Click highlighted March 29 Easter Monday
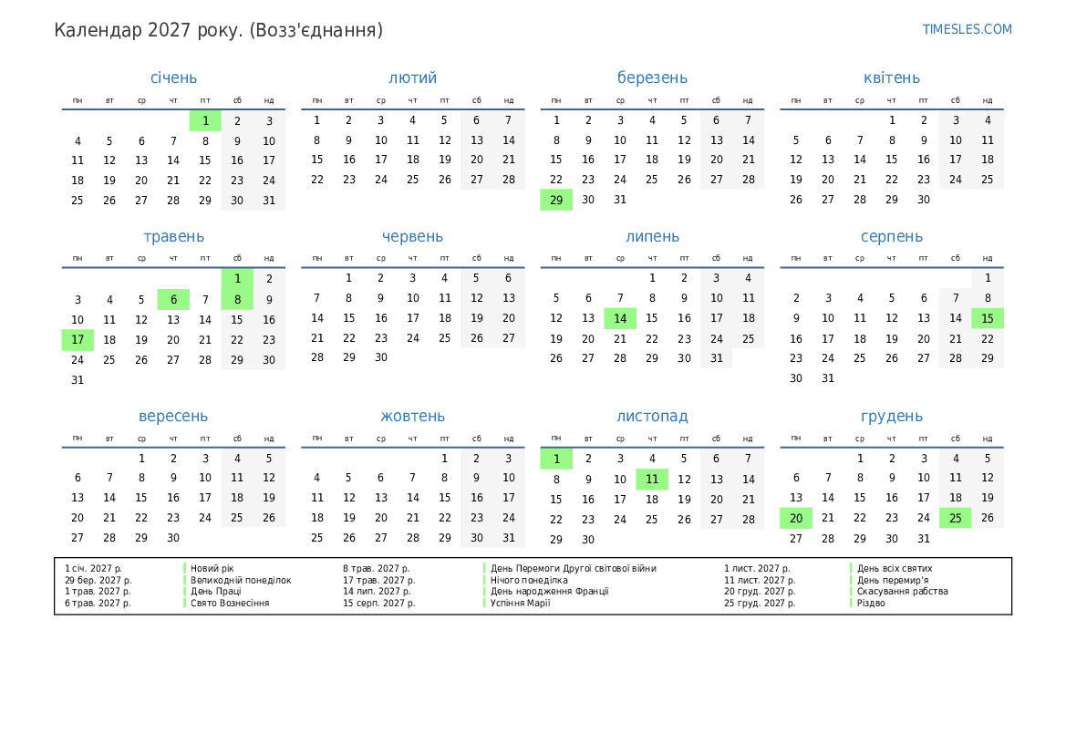This screenshot has width=1066, height=754. tap(556, 200)
